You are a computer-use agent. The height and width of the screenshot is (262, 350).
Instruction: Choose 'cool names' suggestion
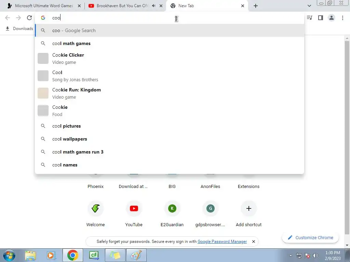pyautogui.click(x=170, y=165)
